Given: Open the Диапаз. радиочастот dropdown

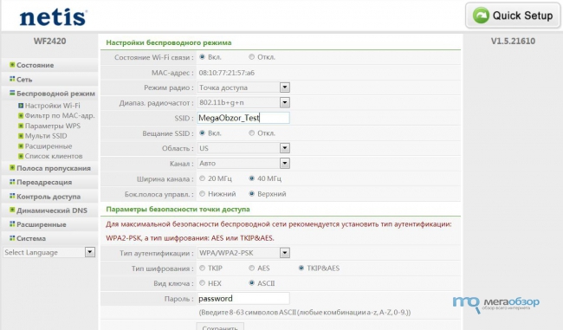Looking at the screenshot, I should [243, 103].
